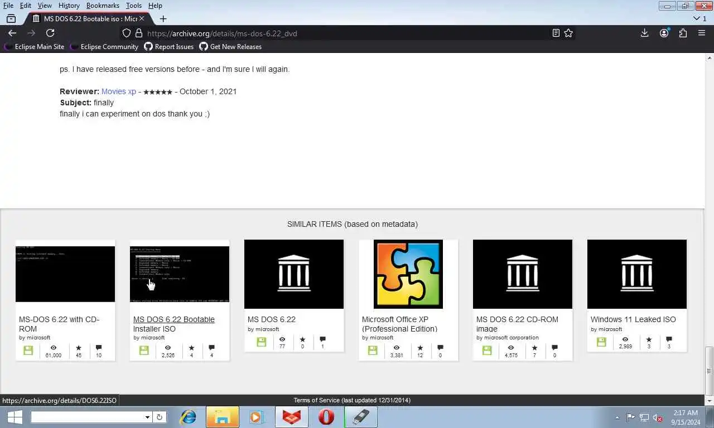Open MS DOS 6.22 CD-ROM image thumbnail
Image resolution: width=714 pixels, height=428 pixels.
[x=523, y=274]
